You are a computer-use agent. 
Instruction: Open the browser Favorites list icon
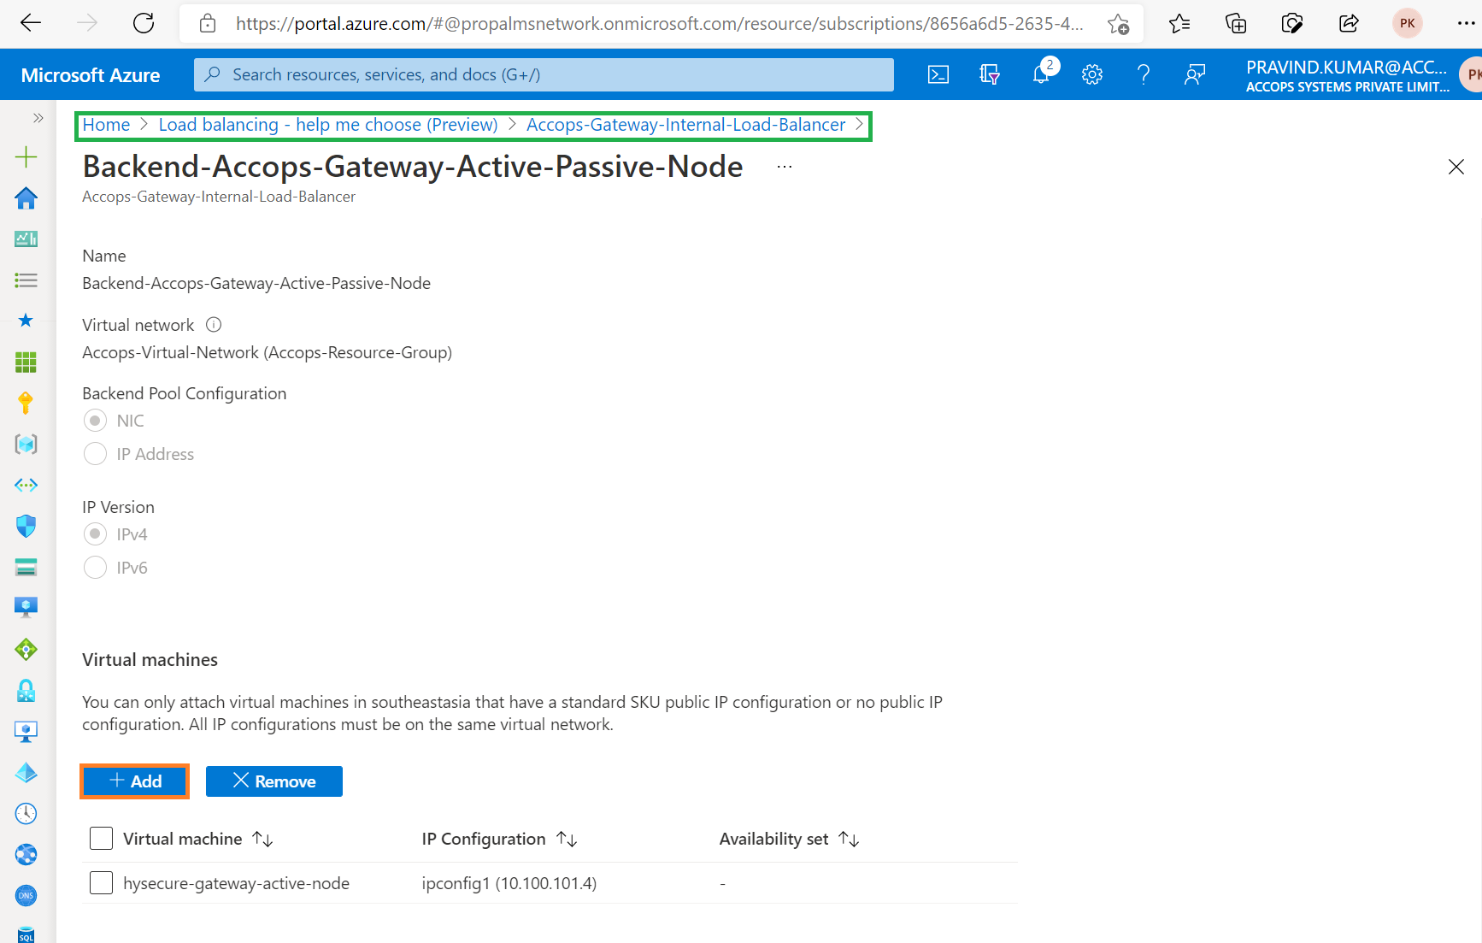point(1179,24)
